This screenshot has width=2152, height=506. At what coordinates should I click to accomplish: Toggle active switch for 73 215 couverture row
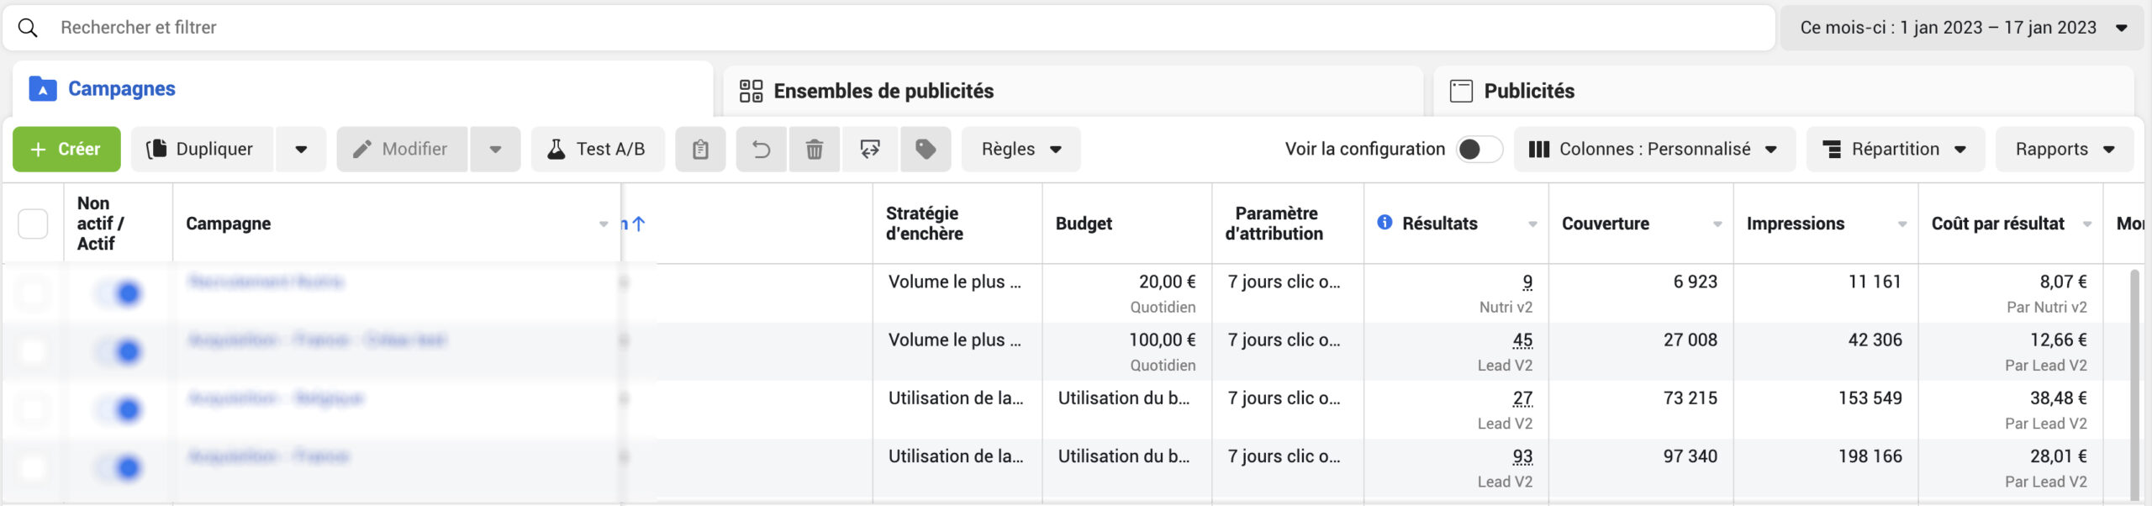click(119, 409)
